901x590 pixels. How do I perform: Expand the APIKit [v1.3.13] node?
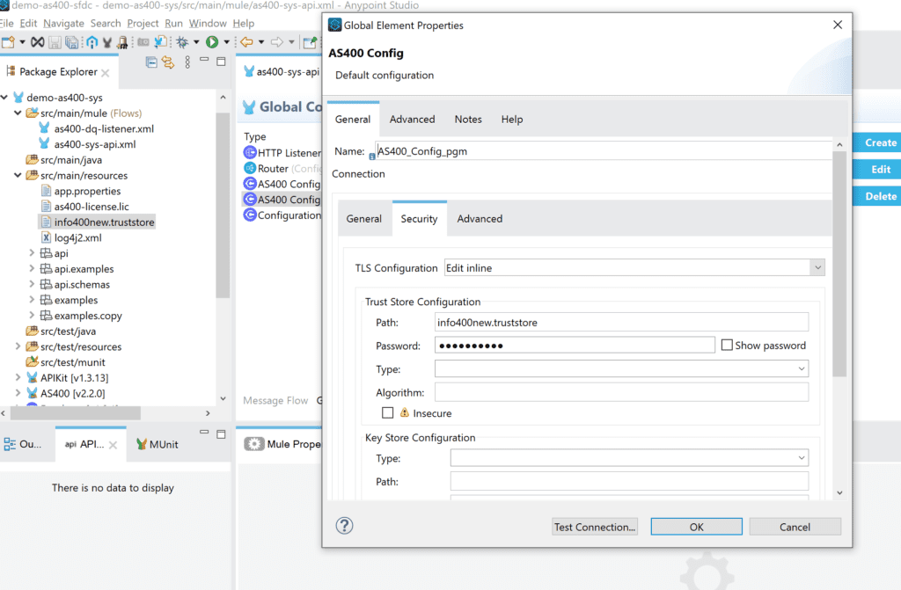pos(18,377)
